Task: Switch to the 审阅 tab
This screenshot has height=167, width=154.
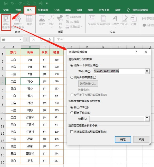Action: [79, 10]
